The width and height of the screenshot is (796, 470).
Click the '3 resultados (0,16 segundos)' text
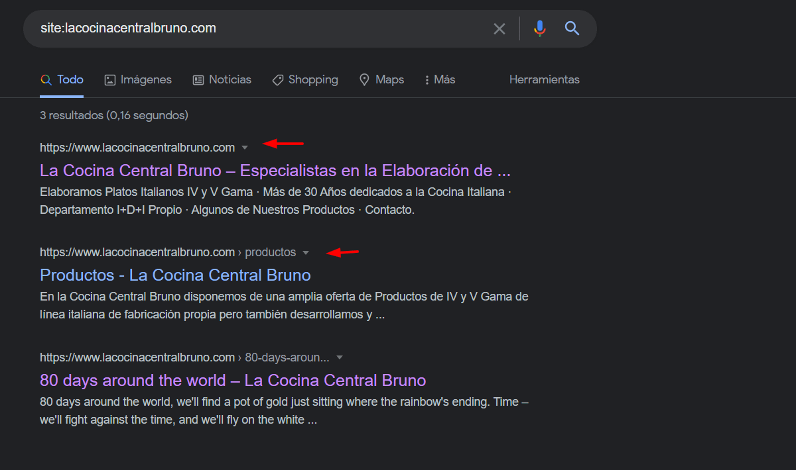(x=114, y=115)
